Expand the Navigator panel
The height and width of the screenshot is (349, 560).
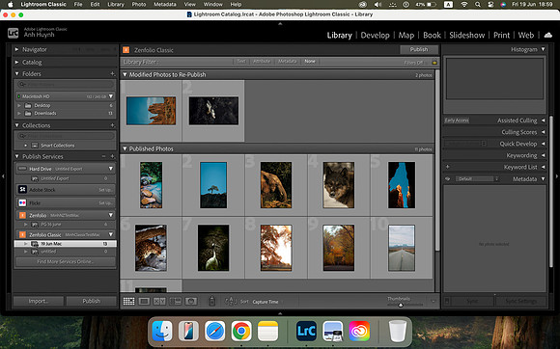pyautogui.click(x=16, y=49)
